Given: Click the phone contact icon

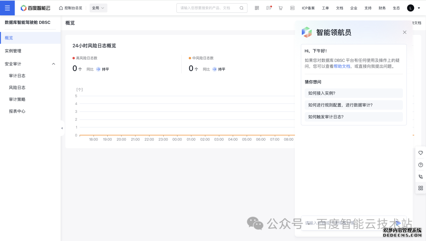Looking at the screenshot, I should point(420,177).
